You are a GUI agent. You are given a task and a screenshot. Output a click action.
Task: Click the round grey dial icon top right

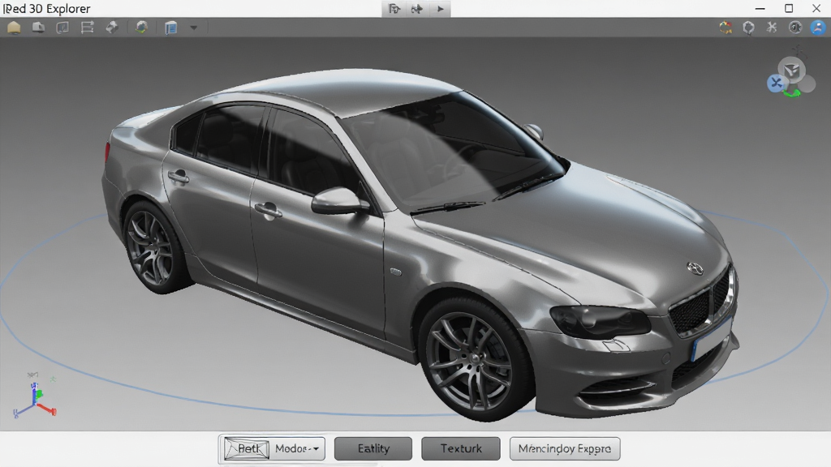(x=795, y=28)
